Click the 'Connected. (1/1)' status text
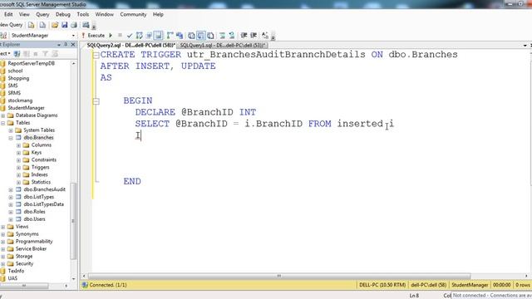The width and height of the screenshot is (532, 299). click(108, 285)
